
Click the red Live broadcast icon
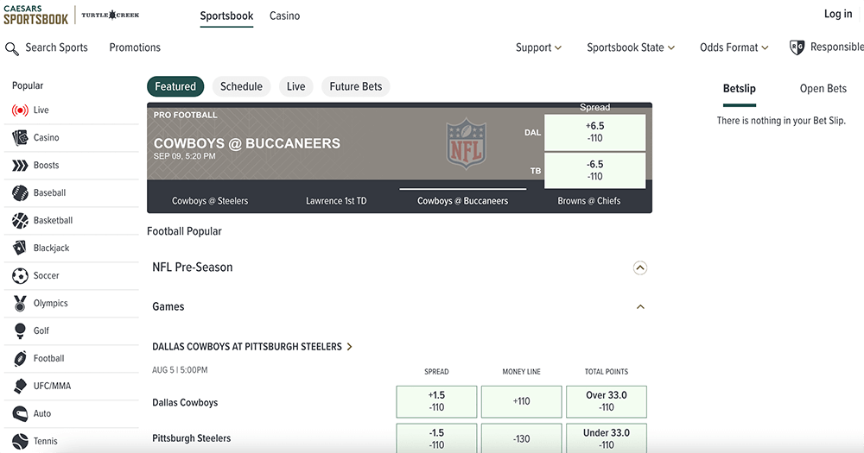pos(20,110)
